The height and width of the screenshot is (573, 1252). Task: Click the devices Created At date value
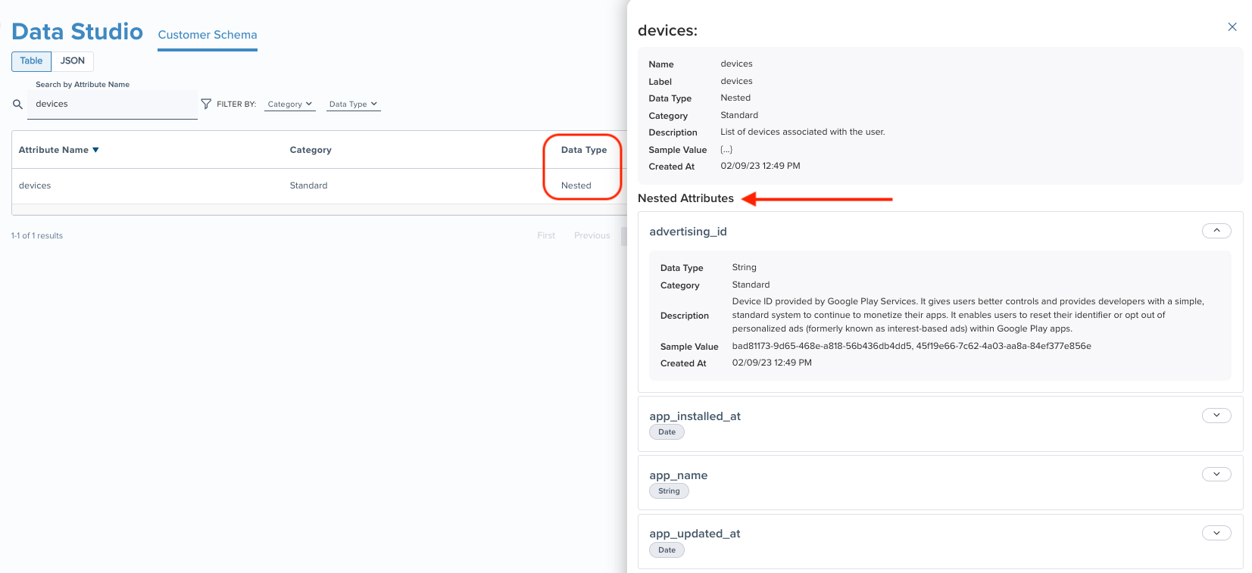click(760, 166)
